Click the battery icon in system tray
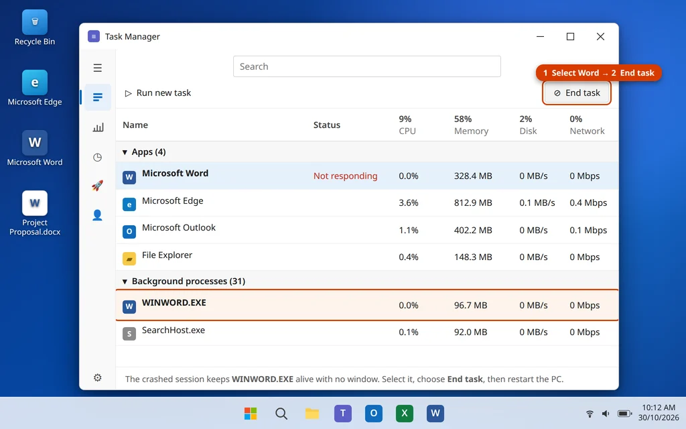686x429 pixels. (x=625, y=414)
